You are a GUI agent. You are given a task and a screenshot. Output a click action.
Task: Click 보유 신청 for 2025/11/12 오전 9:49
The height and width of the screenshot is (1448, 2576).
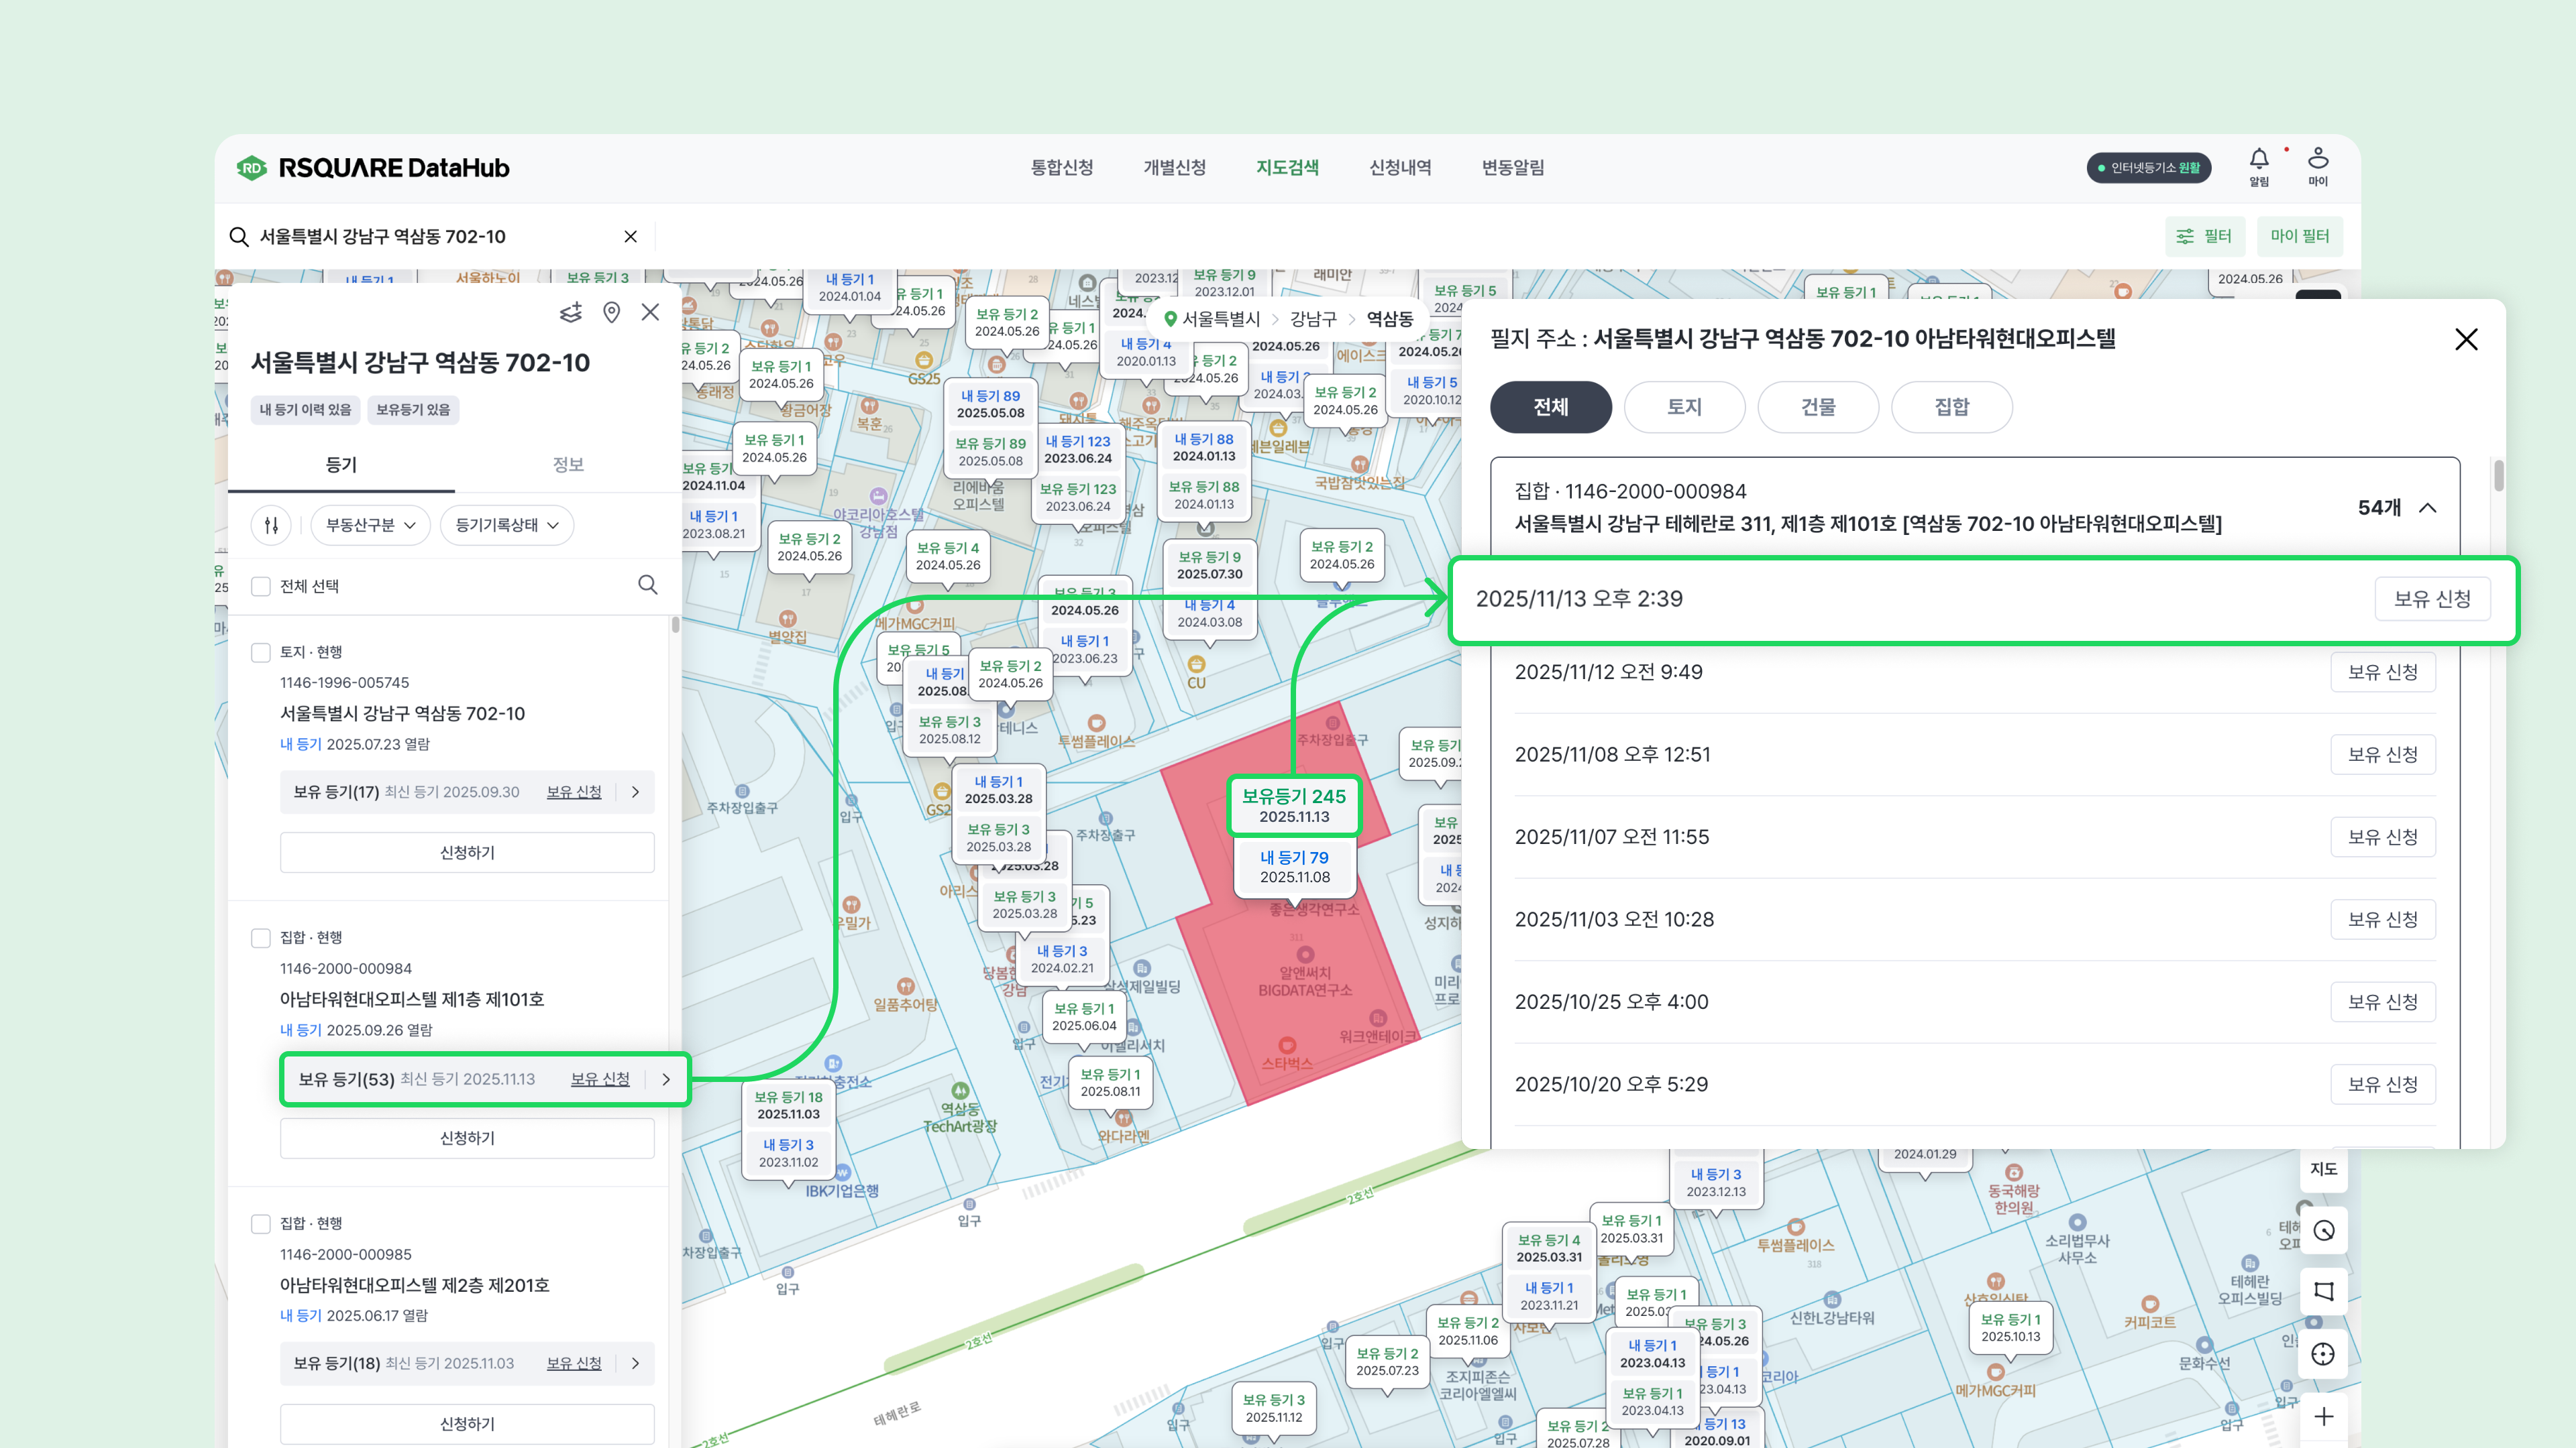click(2382, 672)
